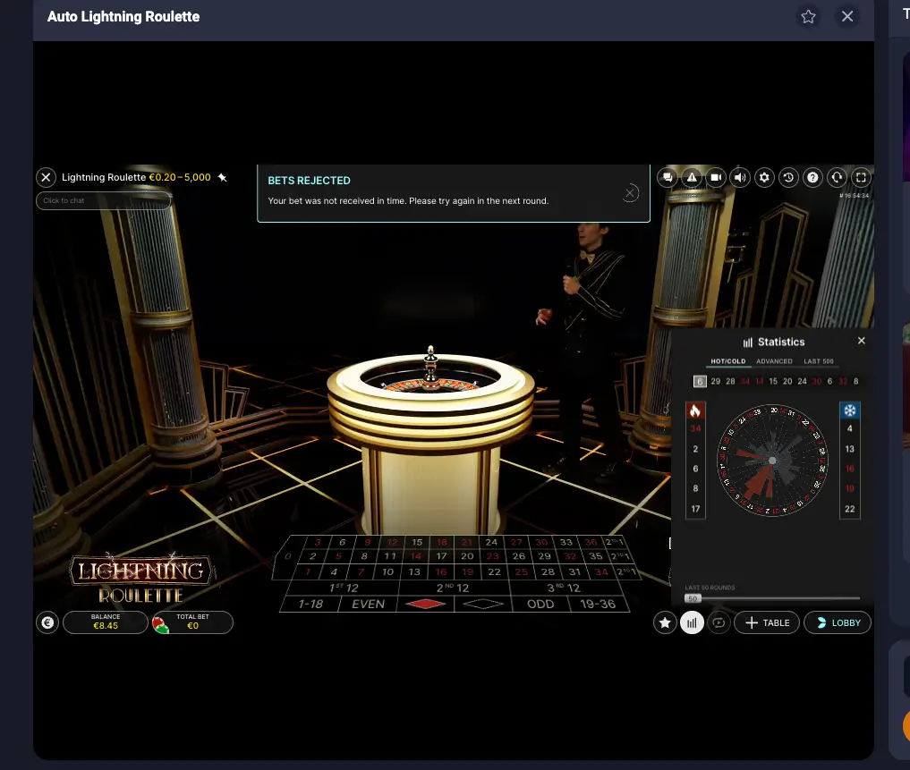Screen dimensions: 910x770
Task: Click the warning triangle report icon
Action: pyautogui.click(x=692, y=178)
